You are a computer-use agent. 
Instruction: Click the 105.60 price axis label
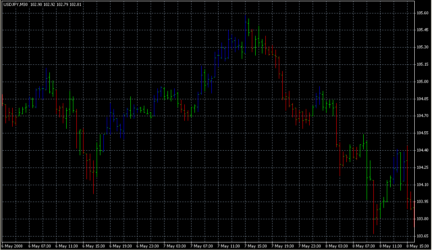(x=423, y=13)
